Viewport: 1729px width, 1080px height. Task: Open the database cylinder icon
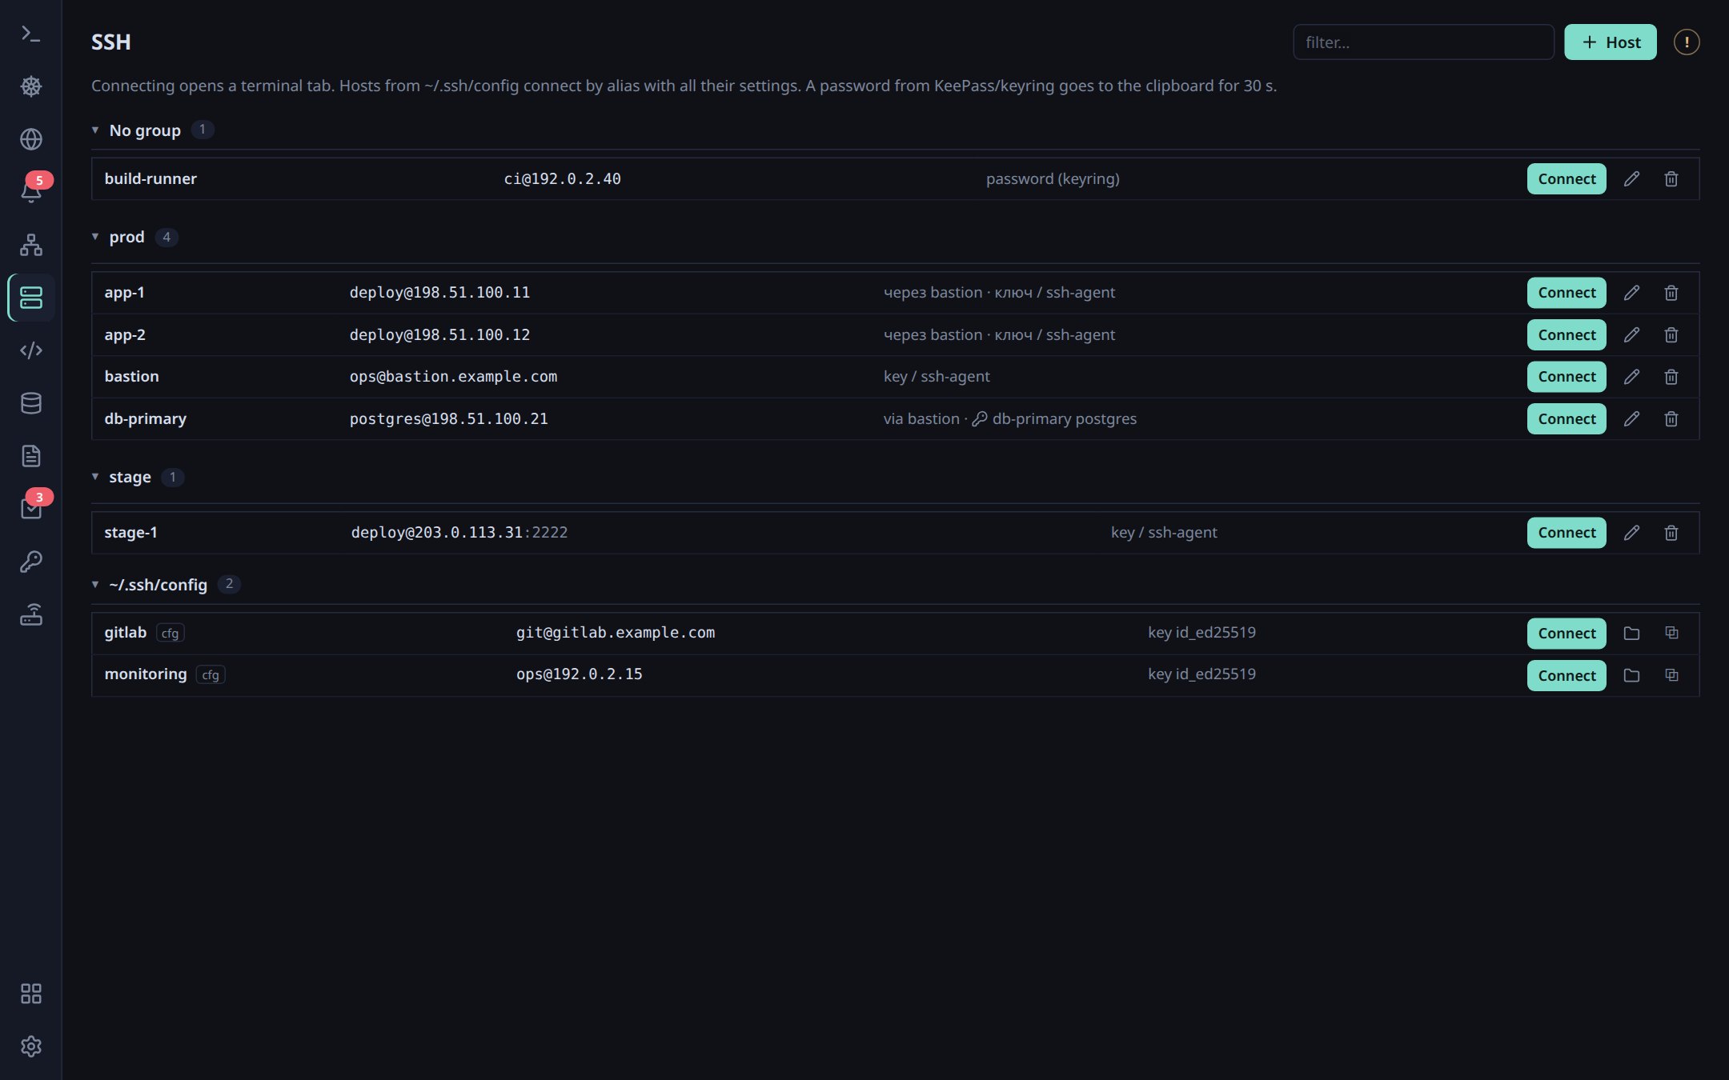[x=31, y=403]
